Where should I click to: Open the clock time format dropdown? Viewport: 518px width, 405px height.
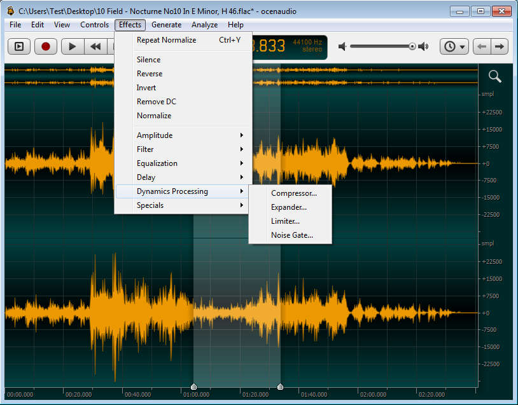coord(454,46)
